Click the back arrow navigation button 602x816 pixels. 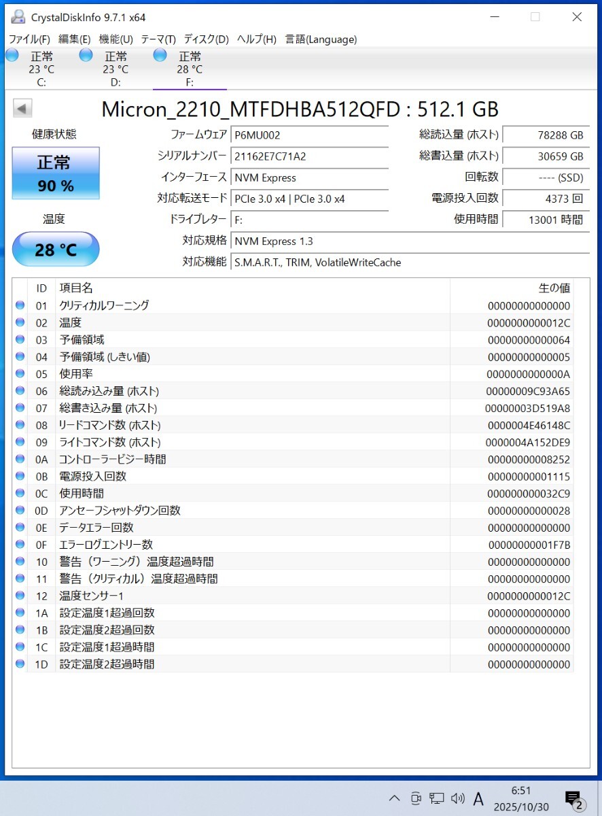(x=22, y=108)
